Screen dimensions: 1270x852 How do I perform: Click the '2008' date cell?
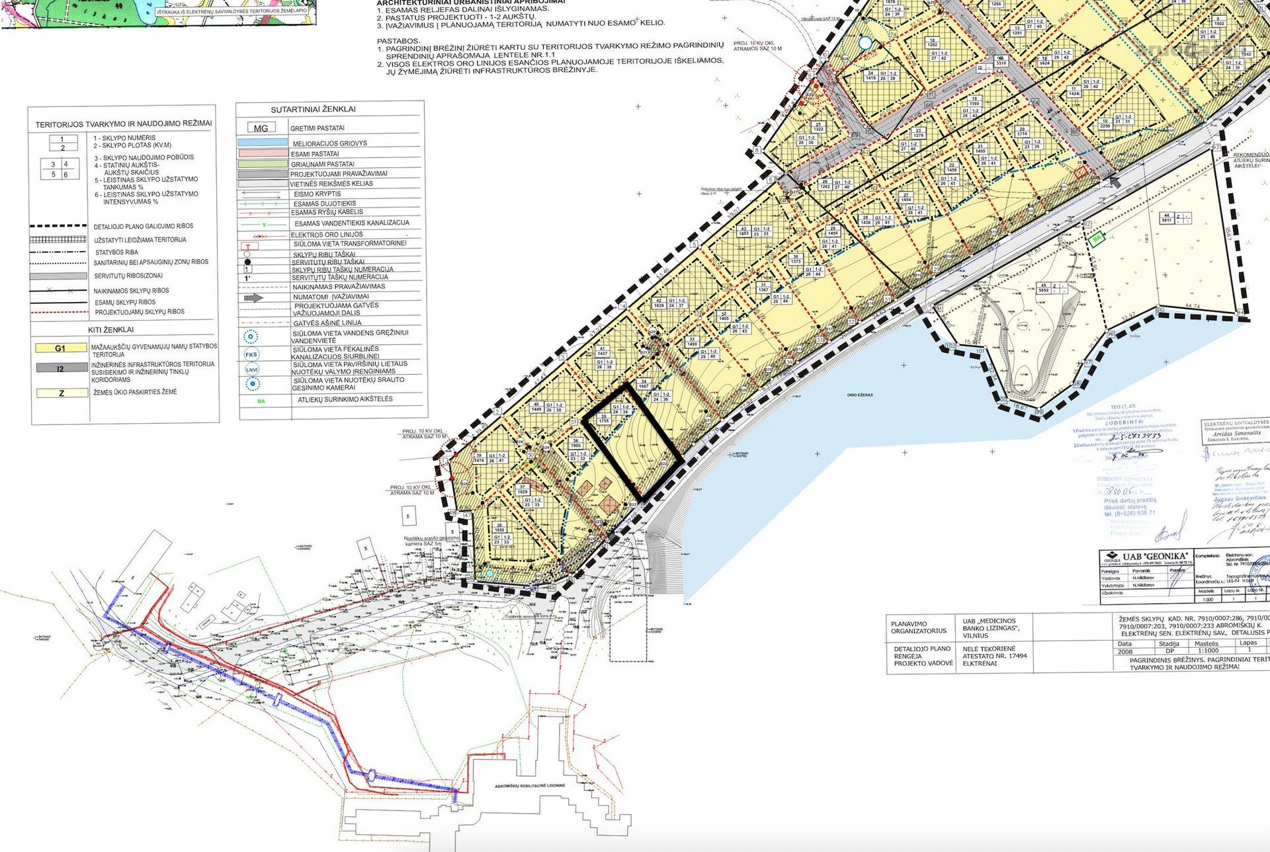(1124, 651)
